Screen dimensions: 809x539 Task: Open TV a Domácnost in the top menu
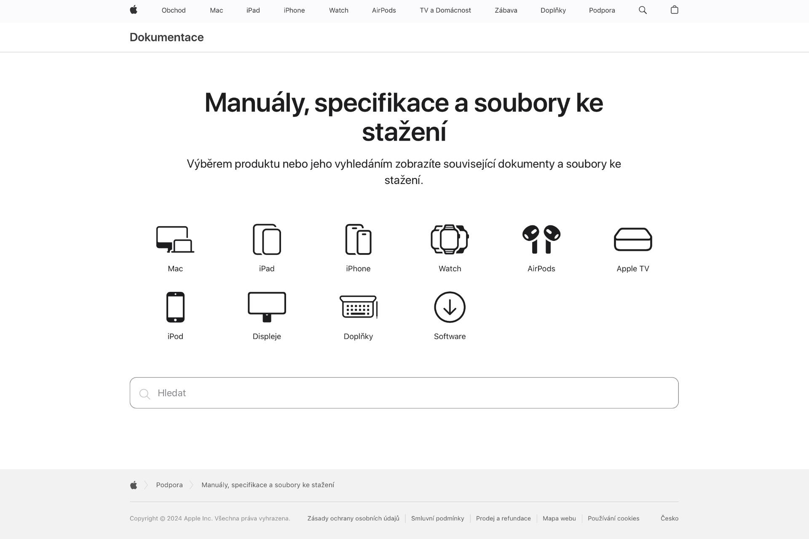coord(445,10)
